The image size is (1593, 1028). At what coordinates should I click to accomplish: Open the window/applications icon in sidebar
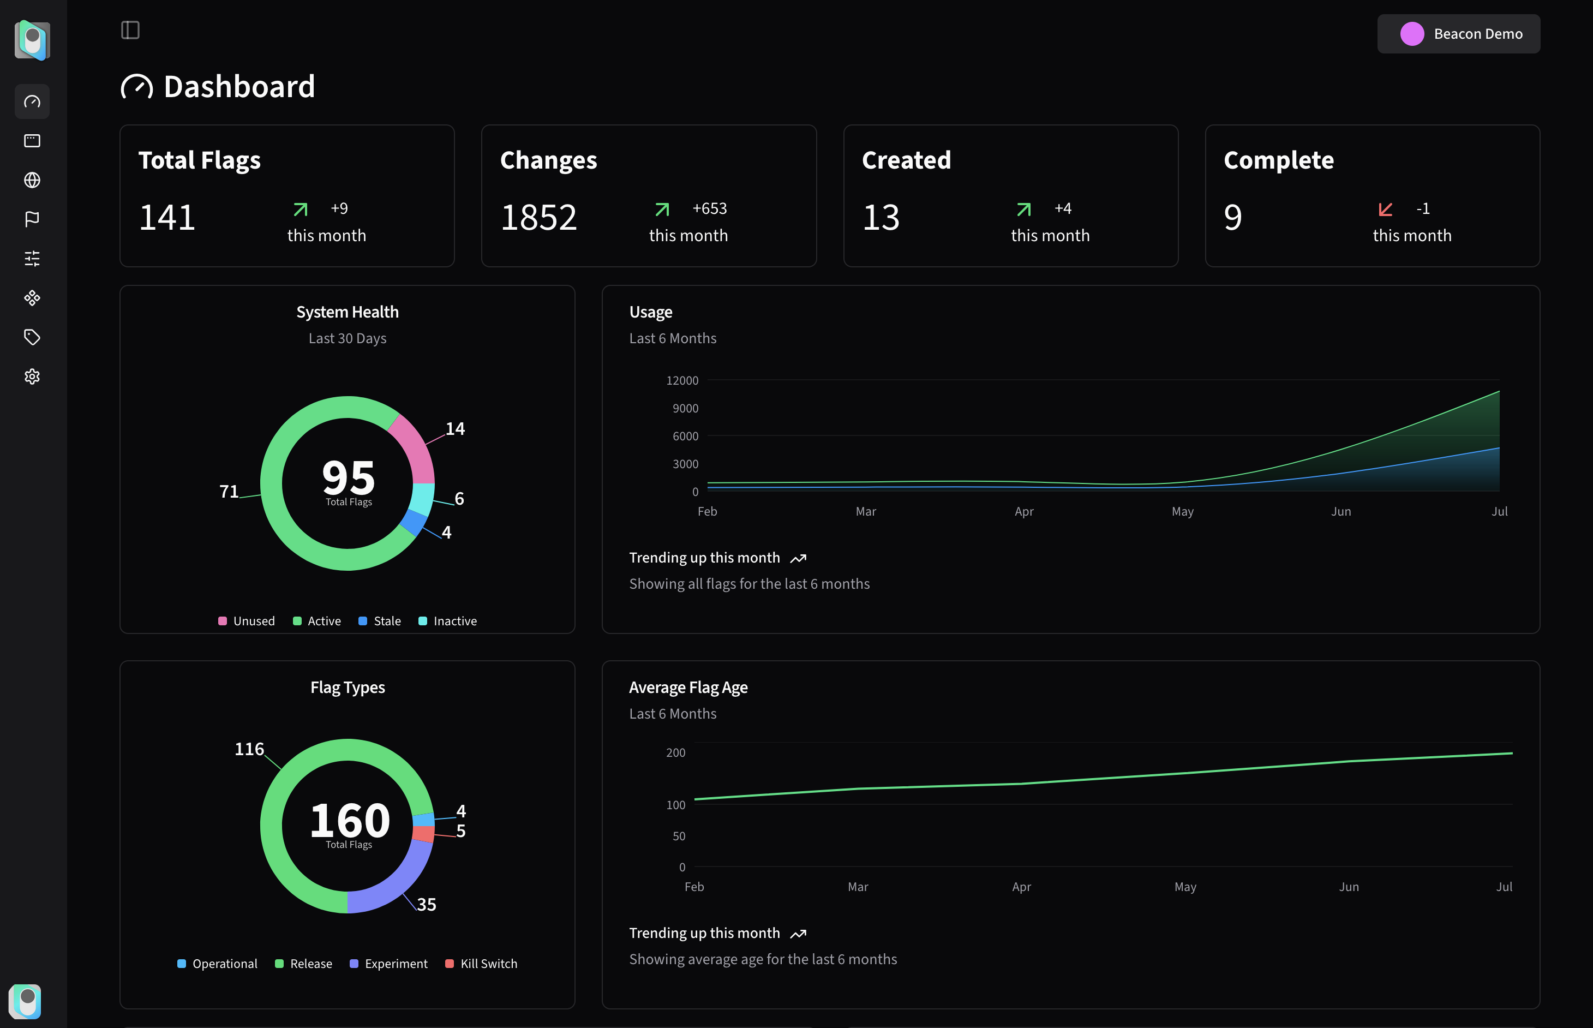tap(32, 141)
